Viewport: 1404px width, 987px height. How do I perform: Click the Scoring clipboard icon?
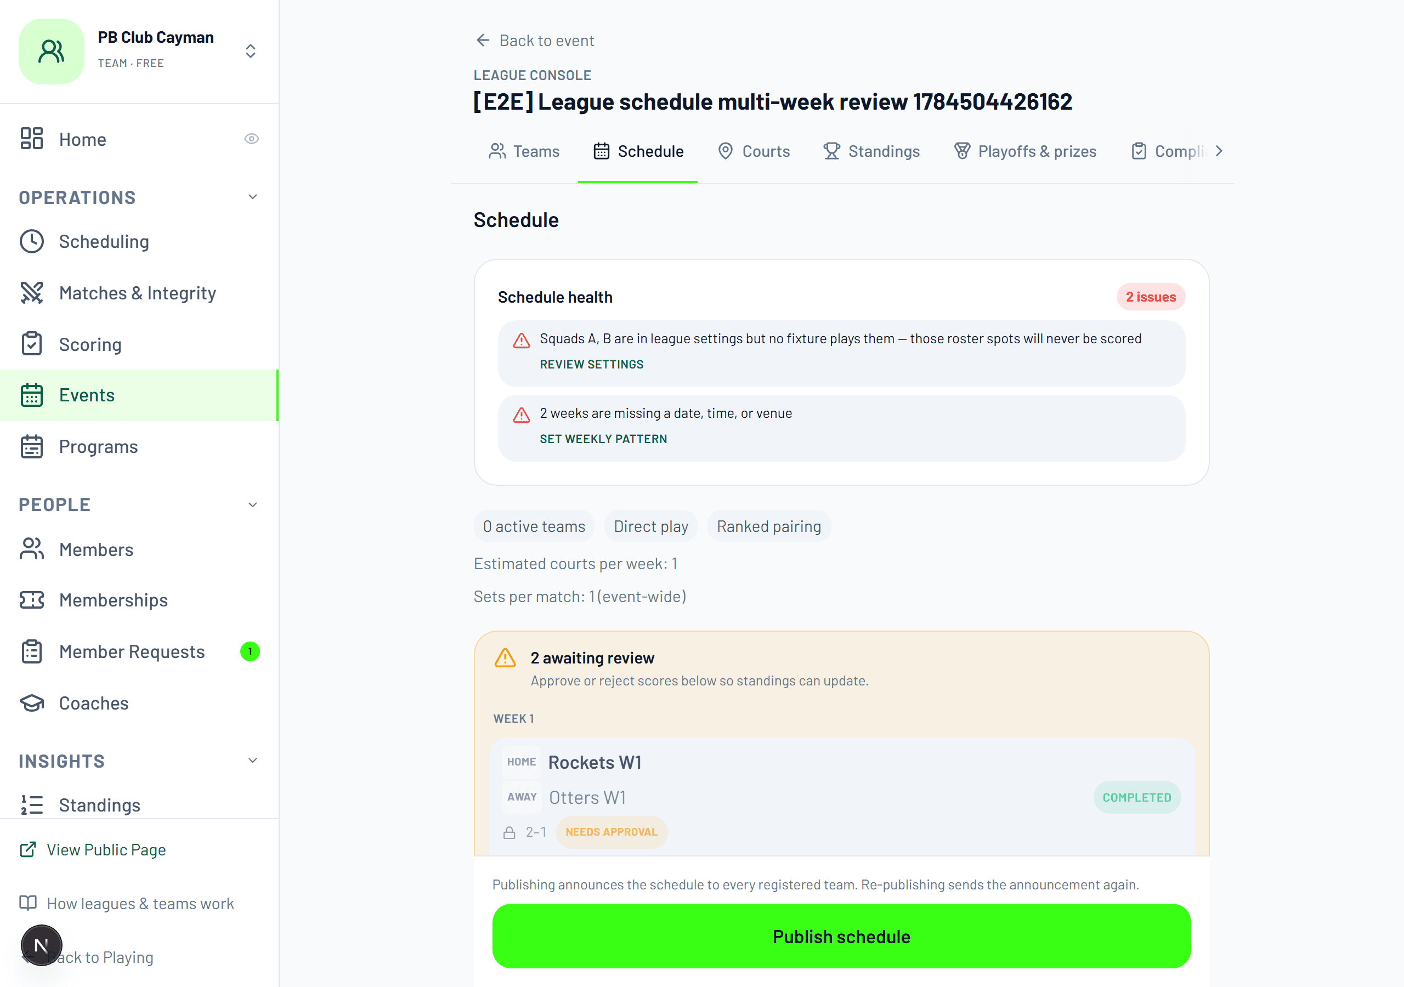pyautogui.click(x=32, y=344)
